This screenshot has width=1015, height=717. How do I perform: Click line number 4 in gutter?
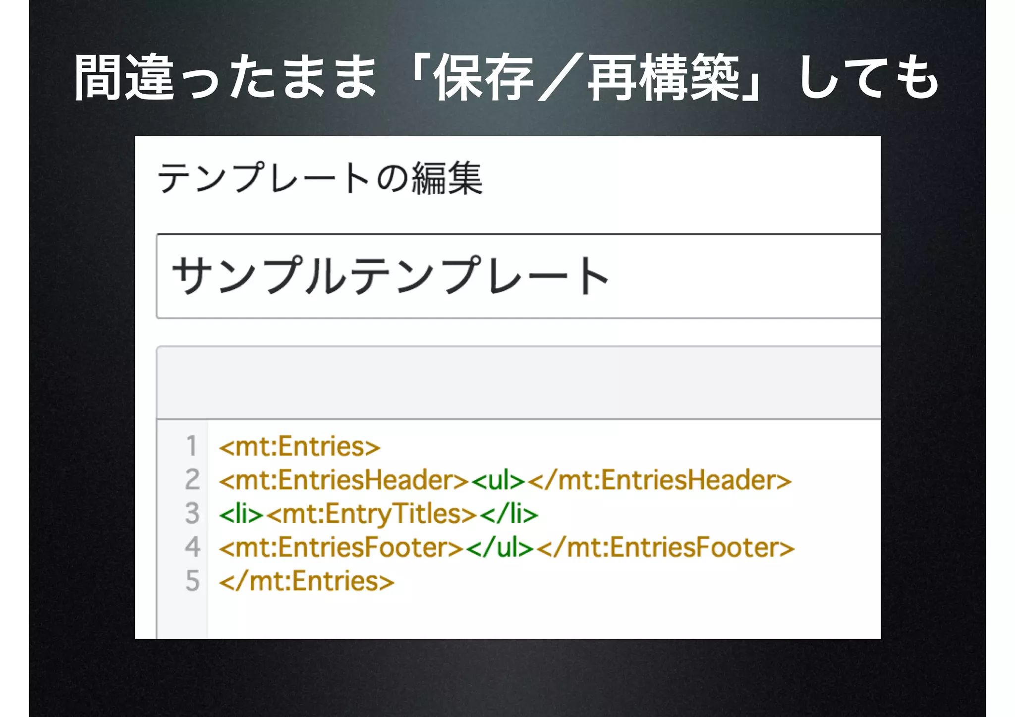[192, 547]
